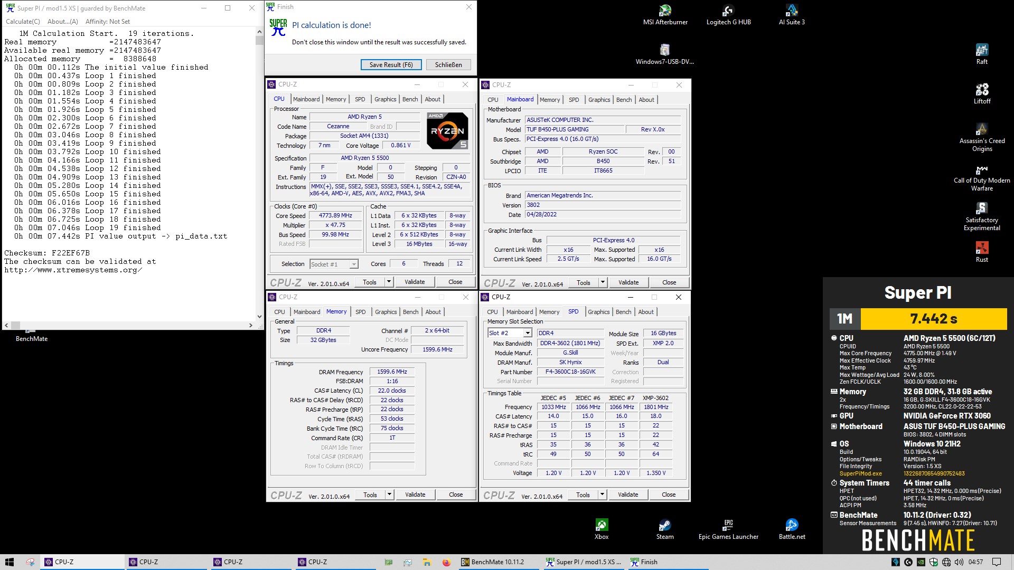
Task: Click Affinity: Not Set in Super PI
Action: [x=108, y=22]
